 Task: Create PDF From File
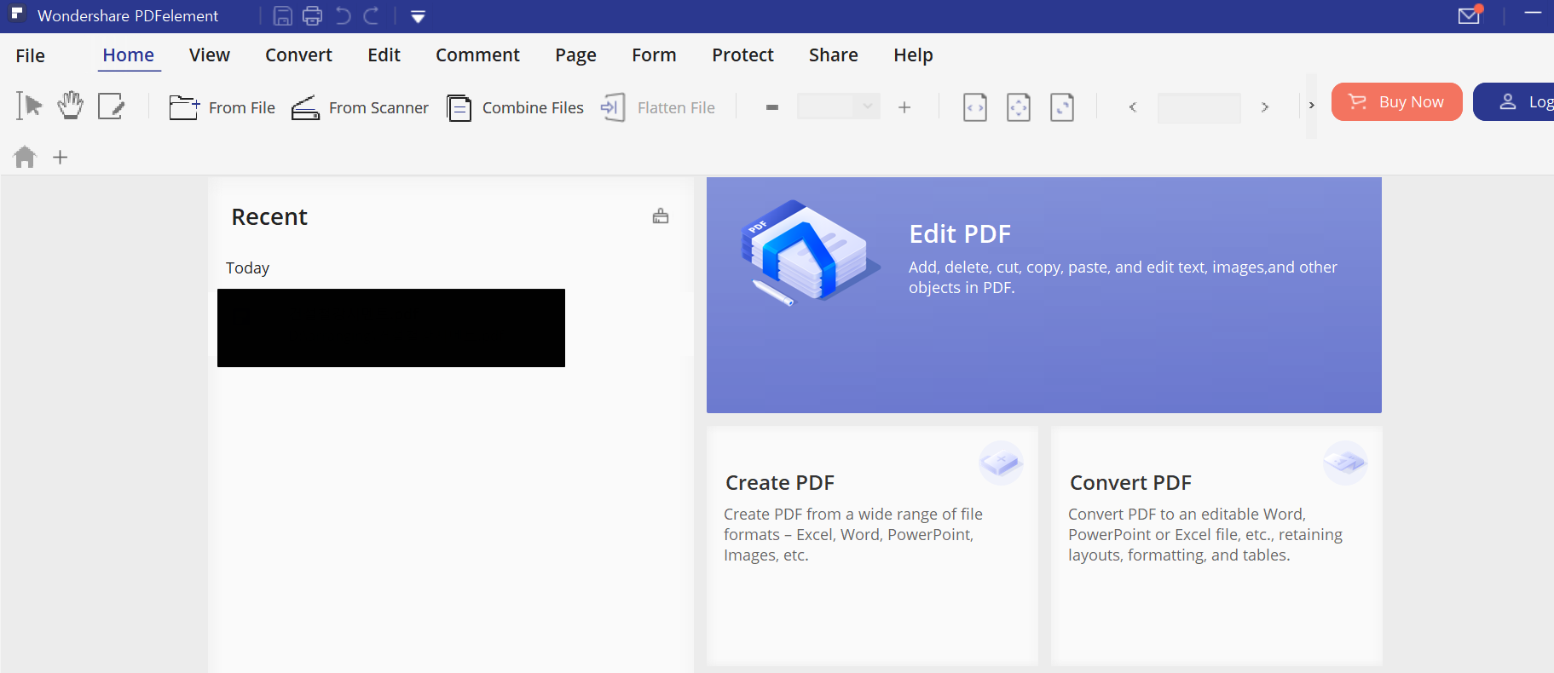point(222,107)
